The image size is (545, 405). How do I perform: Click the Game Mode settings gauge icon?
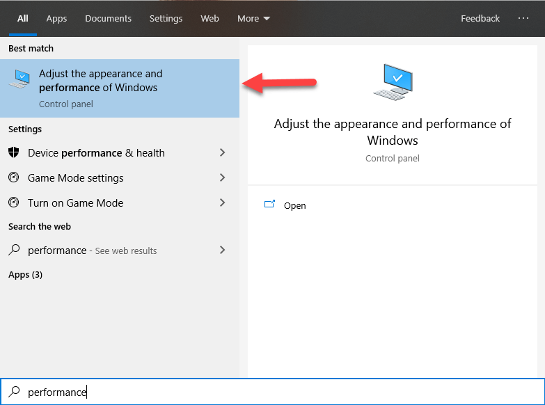(x=13, y=177)
